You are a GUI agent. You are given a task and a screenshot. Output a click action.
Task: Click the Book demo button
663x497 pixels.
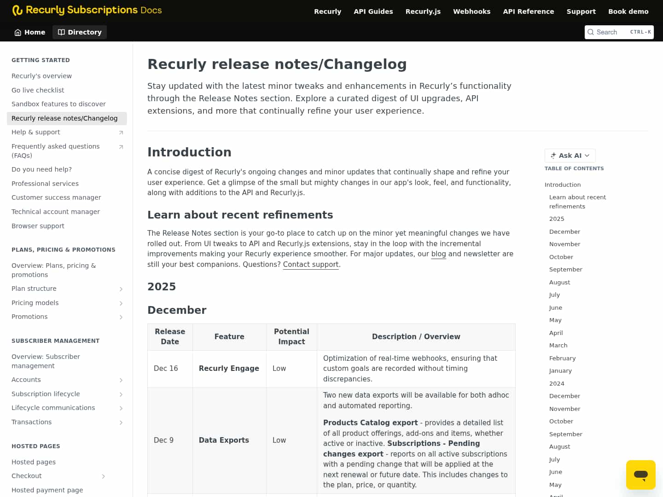pos(628,11)
